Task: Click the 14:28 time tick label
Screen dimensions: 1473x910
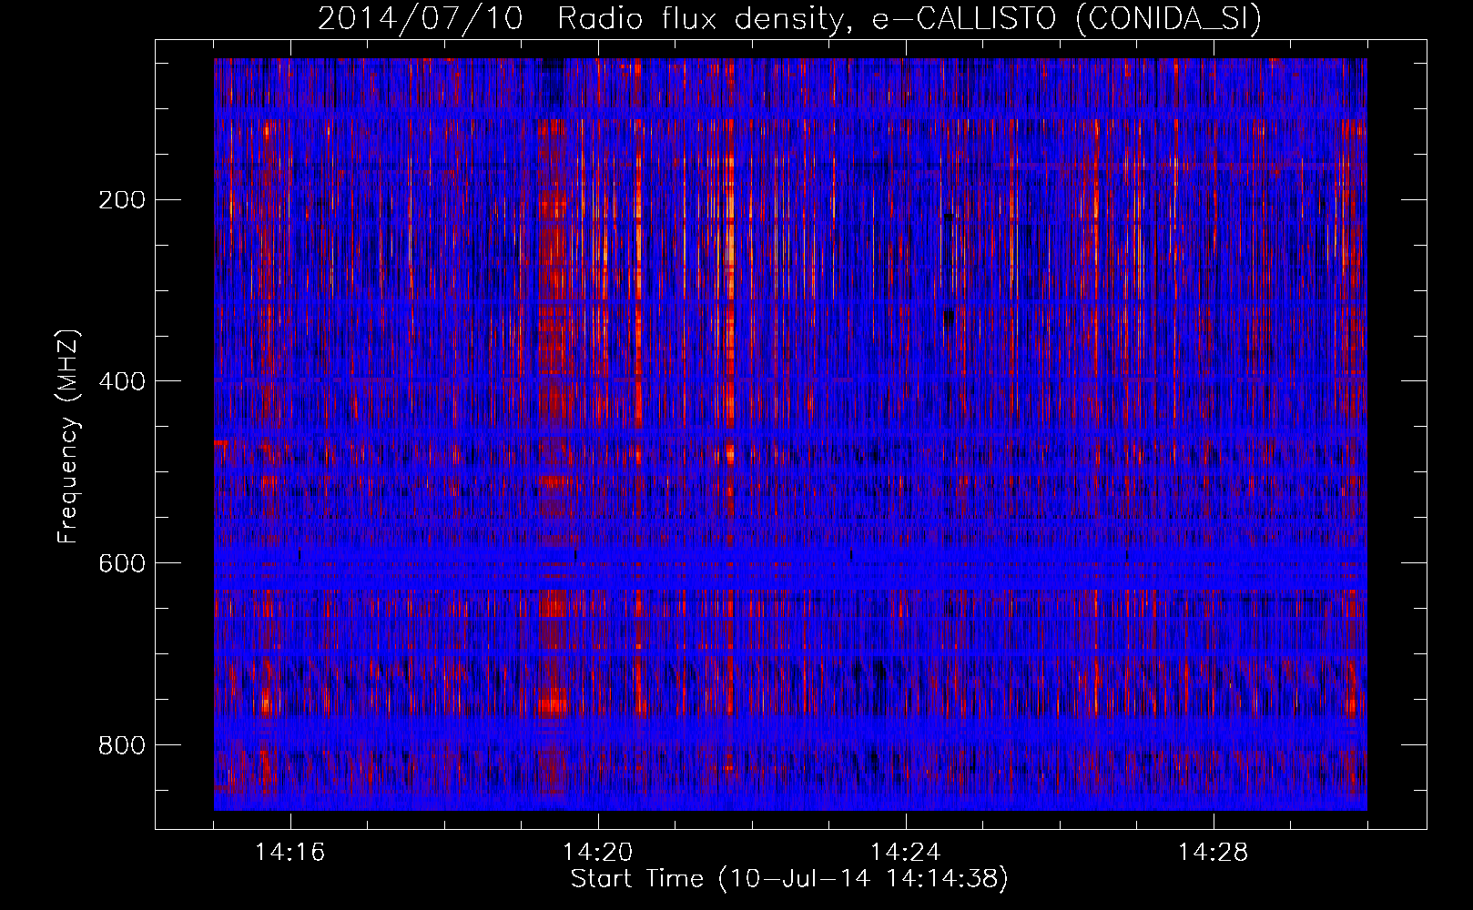Action: (x=1213, y=853)
